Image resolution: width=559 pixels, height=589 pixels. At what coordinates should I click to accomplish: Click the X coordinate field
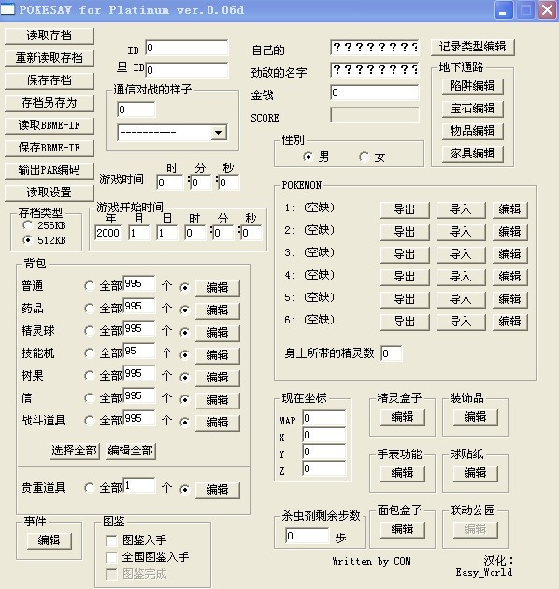pos(323,436)
